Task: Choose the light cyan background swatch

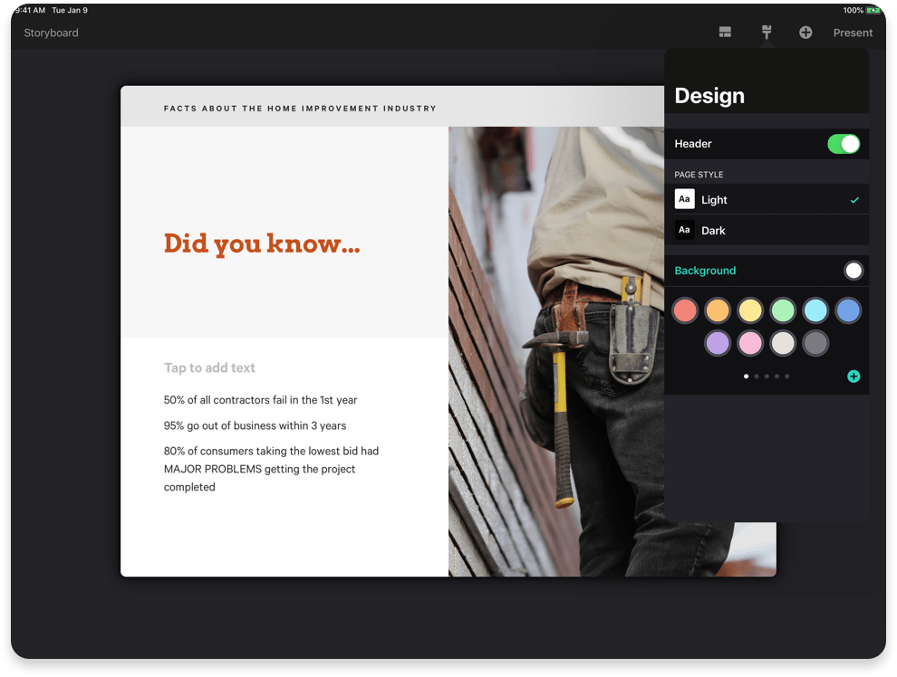Action: 815,310
